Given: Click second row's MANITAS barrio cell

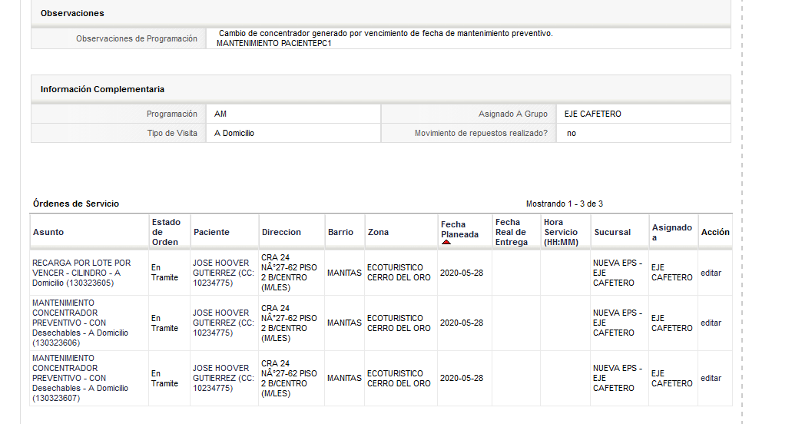Looking at the screenshot, I should [344, 323].
